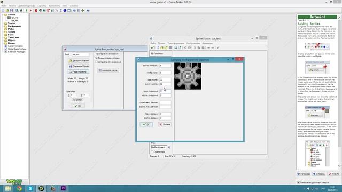Screen dimensions: 342x192
Task: Select spr_wall in the resource tree
Action: pos(15,18)
